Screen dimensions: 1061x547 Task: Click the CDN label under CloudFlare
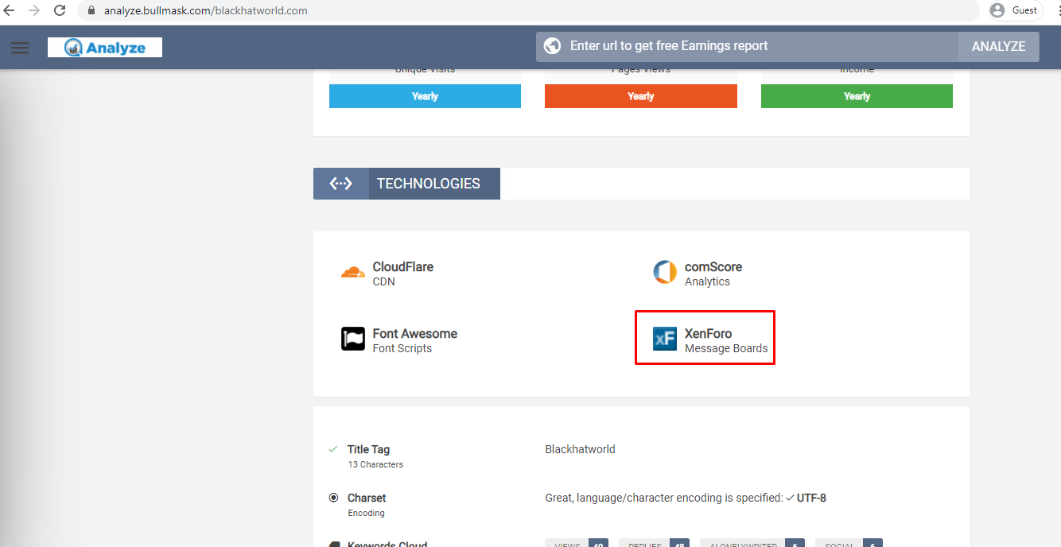[x=383, y=281]
